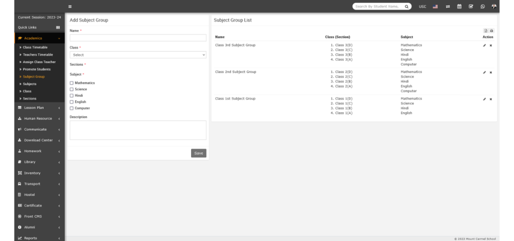
Task: Open Class Timetable in the sidebar
Action: click(35, 47)
